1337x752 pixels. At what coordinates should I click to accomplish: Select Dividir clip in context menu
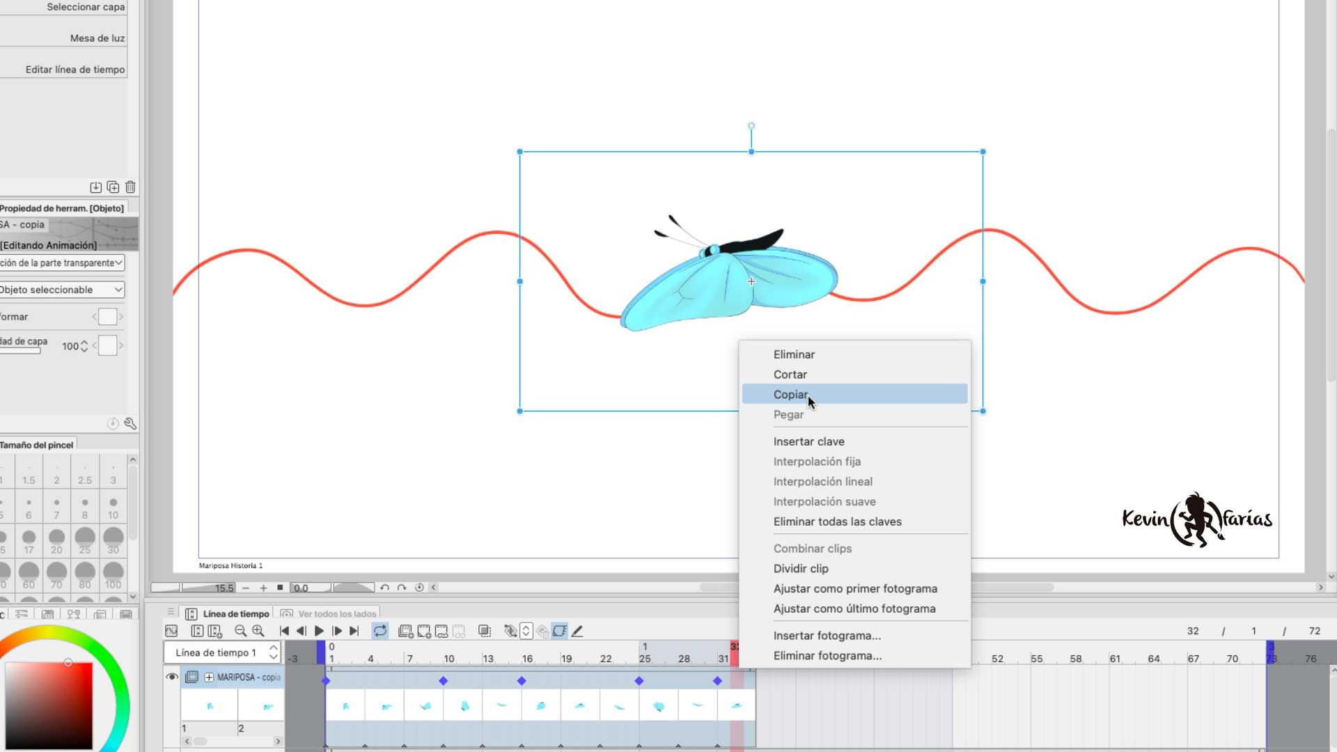tap(801, 568)
